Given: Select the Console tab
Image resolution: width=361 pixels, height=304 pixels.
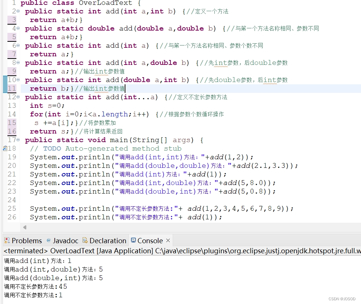Looking at the screenshot, I should point(150,241).
